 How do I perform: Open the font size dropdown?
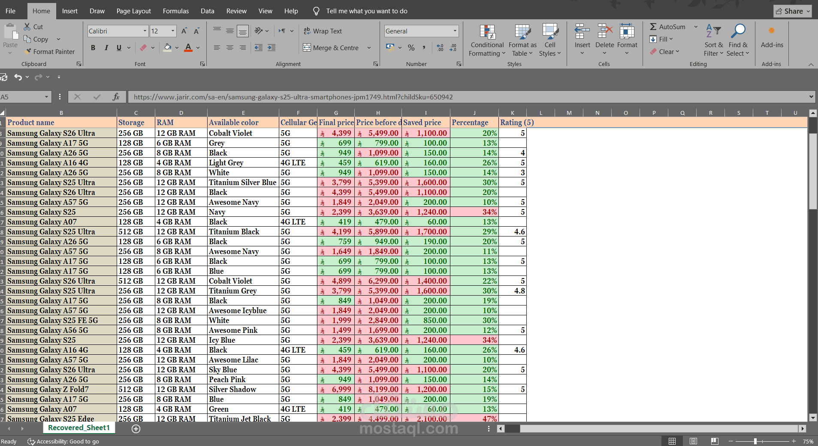(x=173, y=31)
